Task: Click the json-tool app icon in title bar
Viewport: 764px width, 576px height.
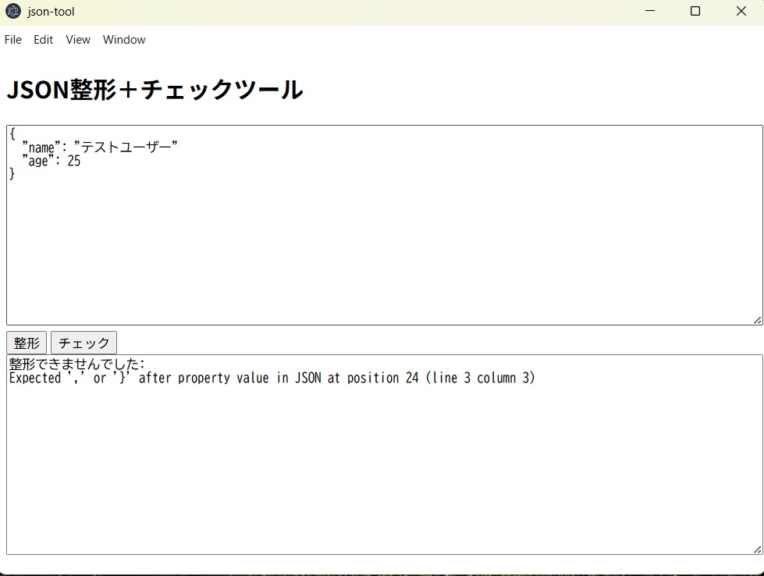Action: click(x=13, y=11)
